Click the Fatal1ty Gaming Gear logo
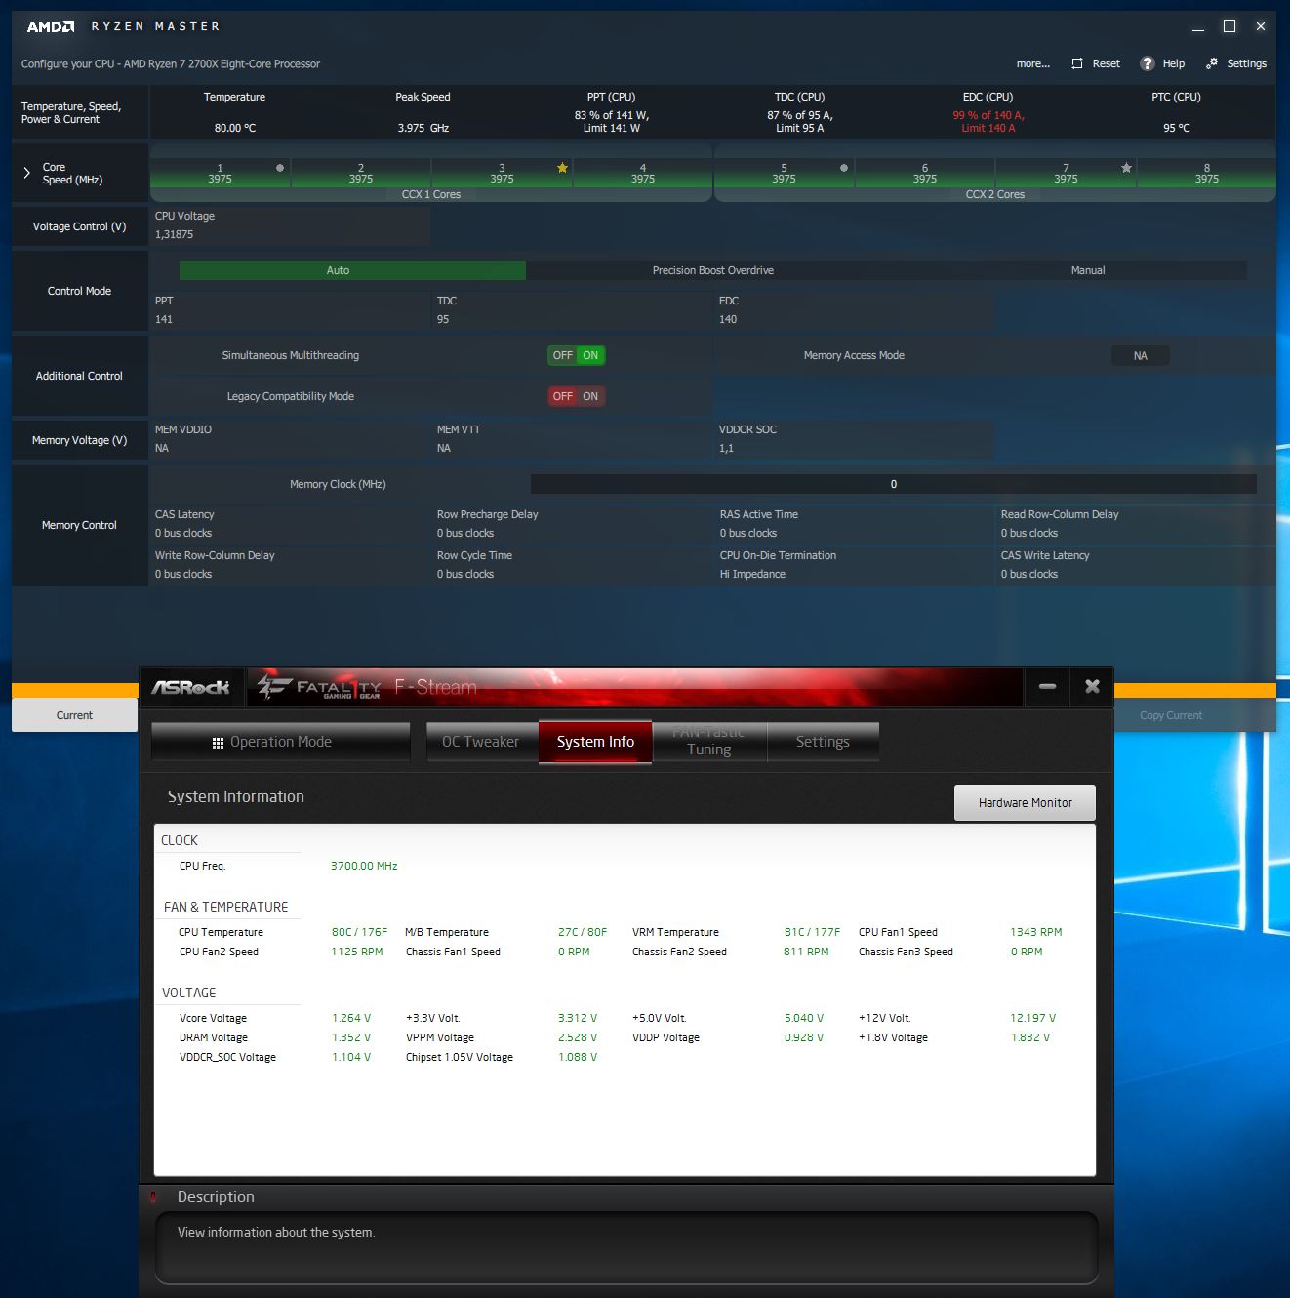This screenshot has height=1298, width=1290. pos(320,687)
